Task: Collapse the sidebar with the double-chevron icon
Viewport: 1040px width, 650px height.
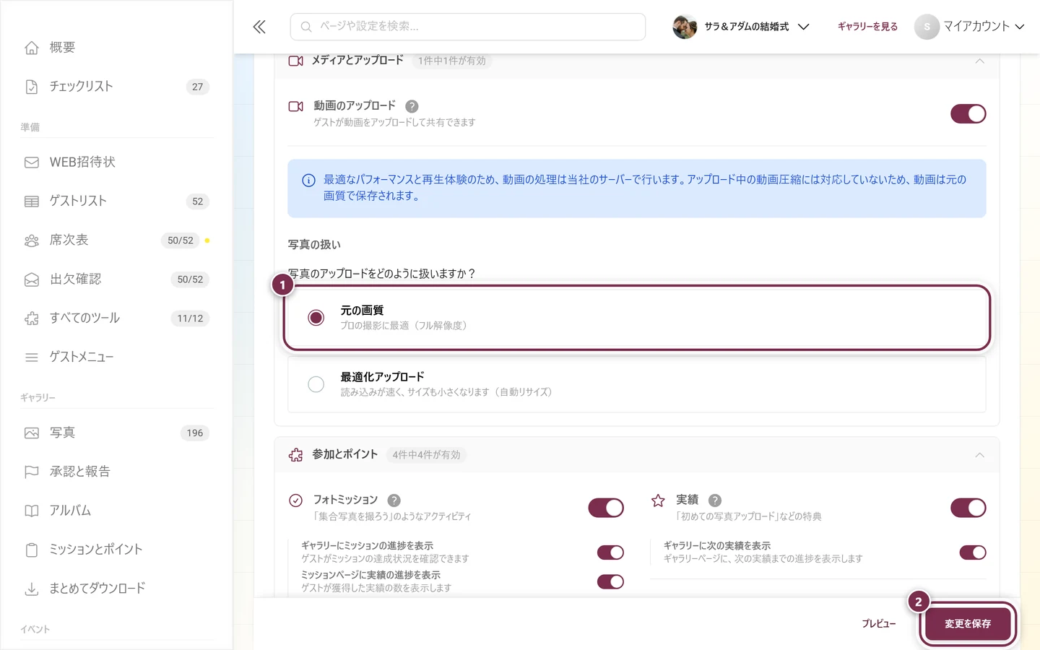Action: point(259,27)
